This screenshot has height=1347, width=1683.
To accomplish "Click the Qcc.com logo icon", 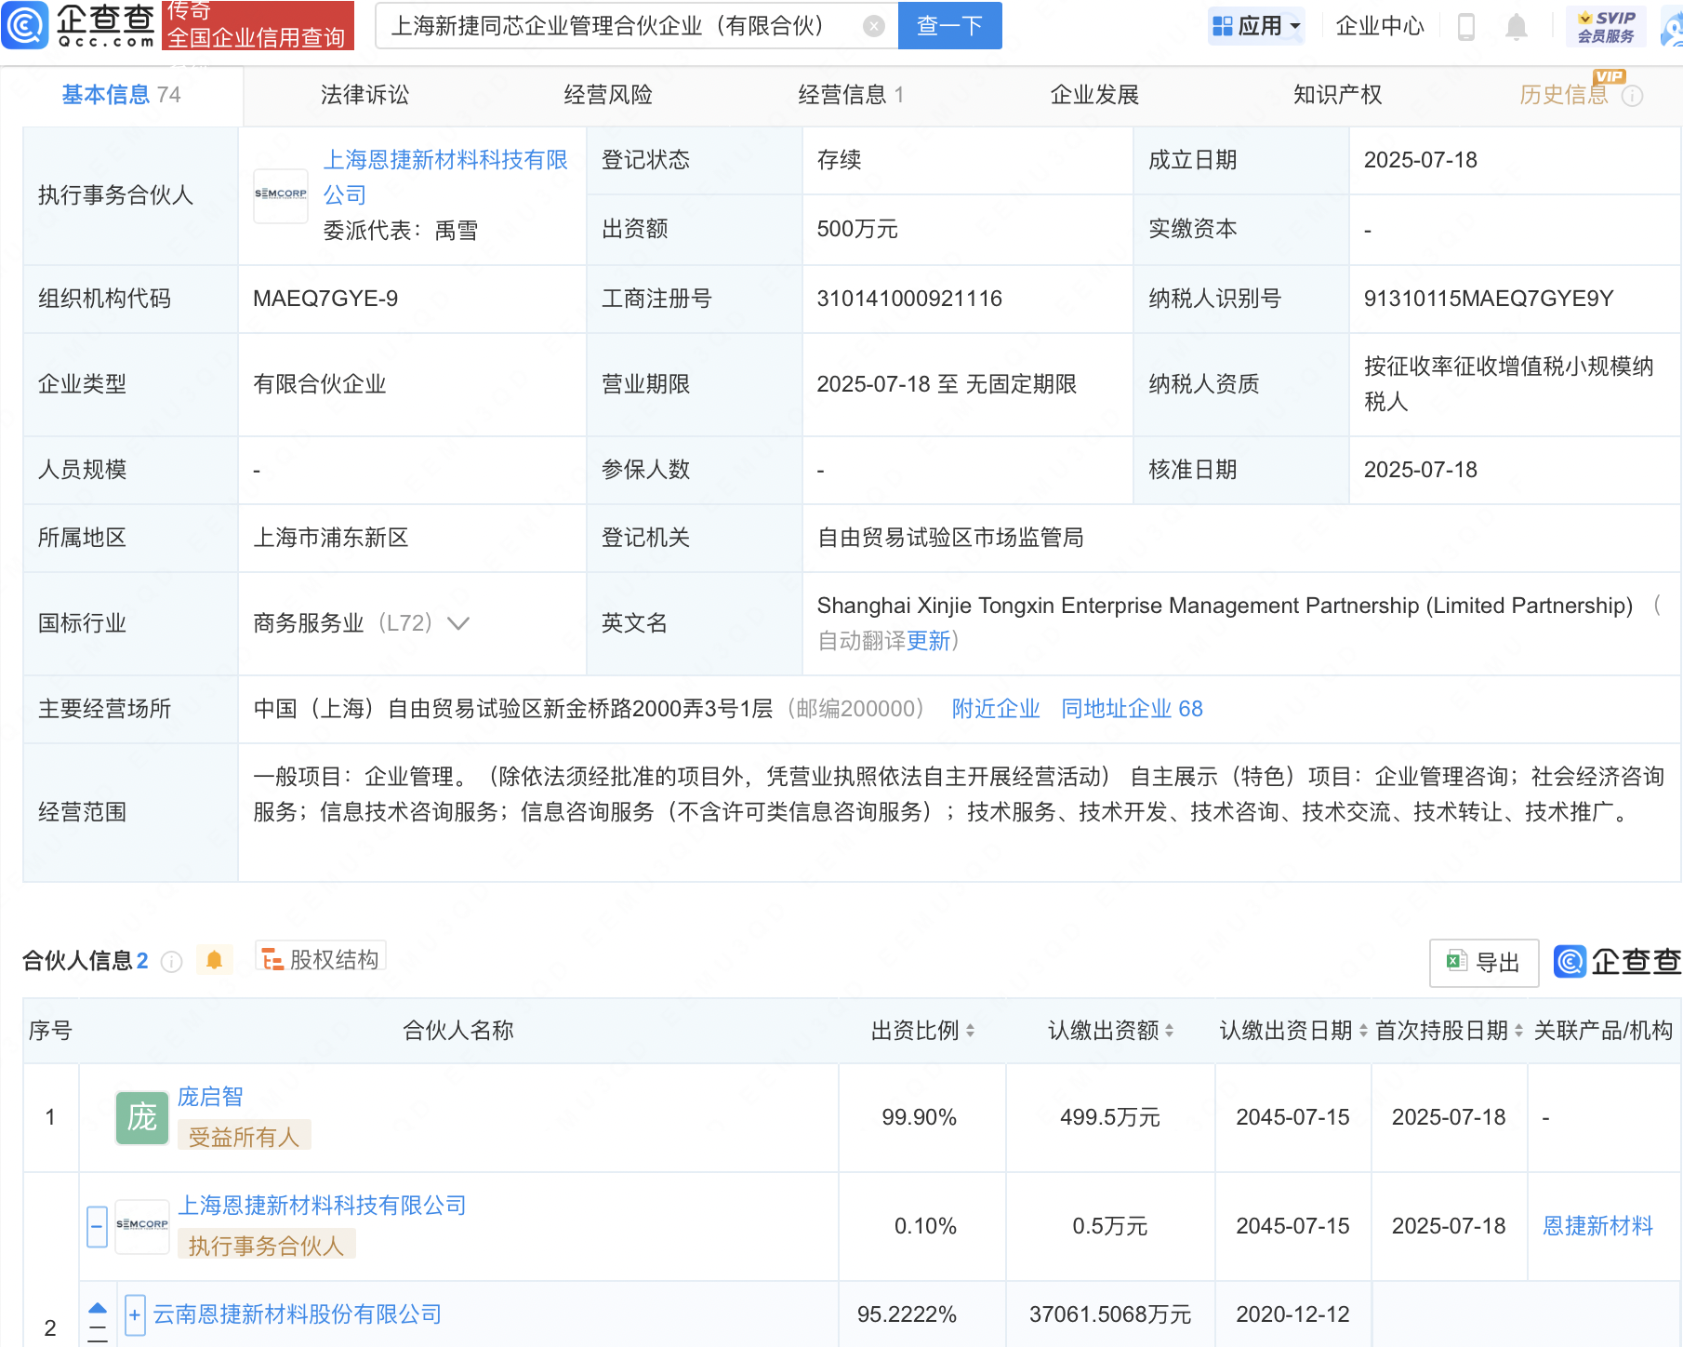I will pos(25,25).
